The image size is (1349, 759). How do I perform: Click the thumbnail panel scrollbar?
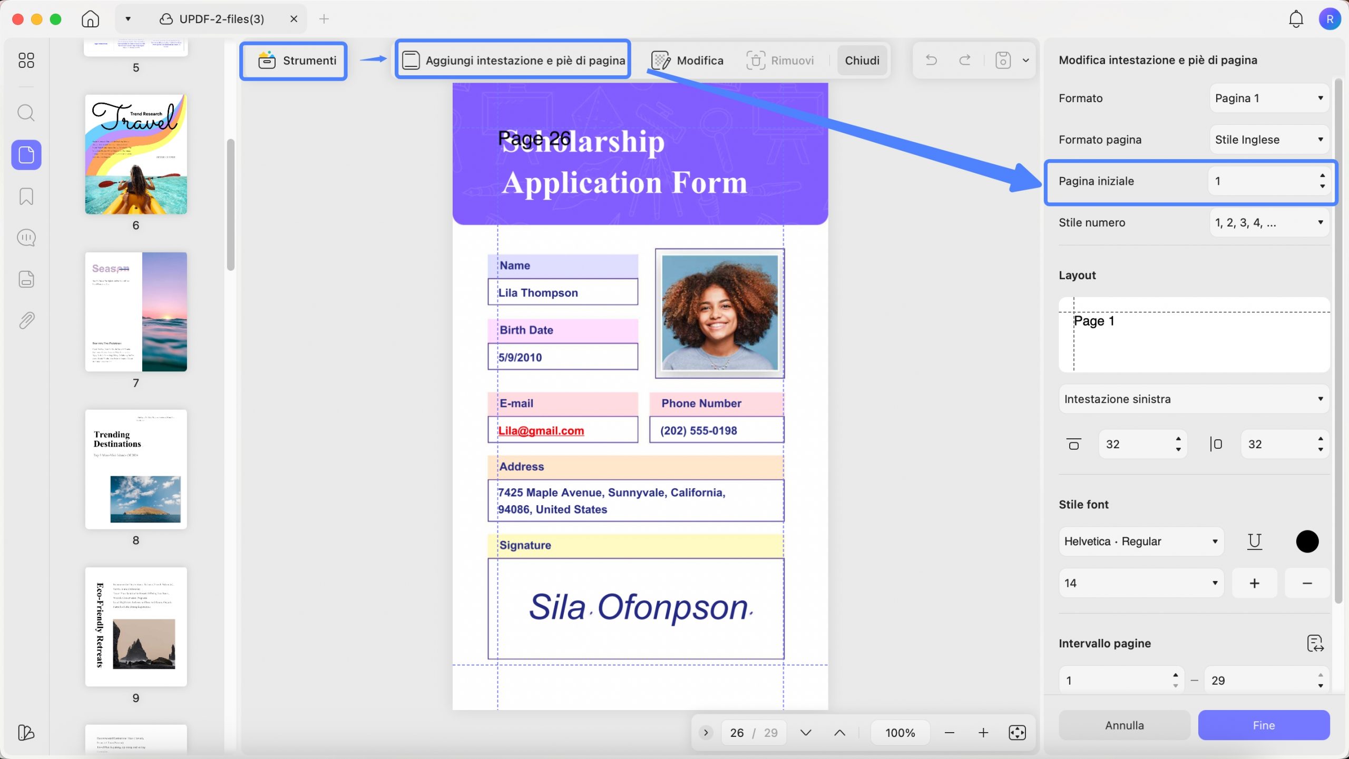point(230,205)
